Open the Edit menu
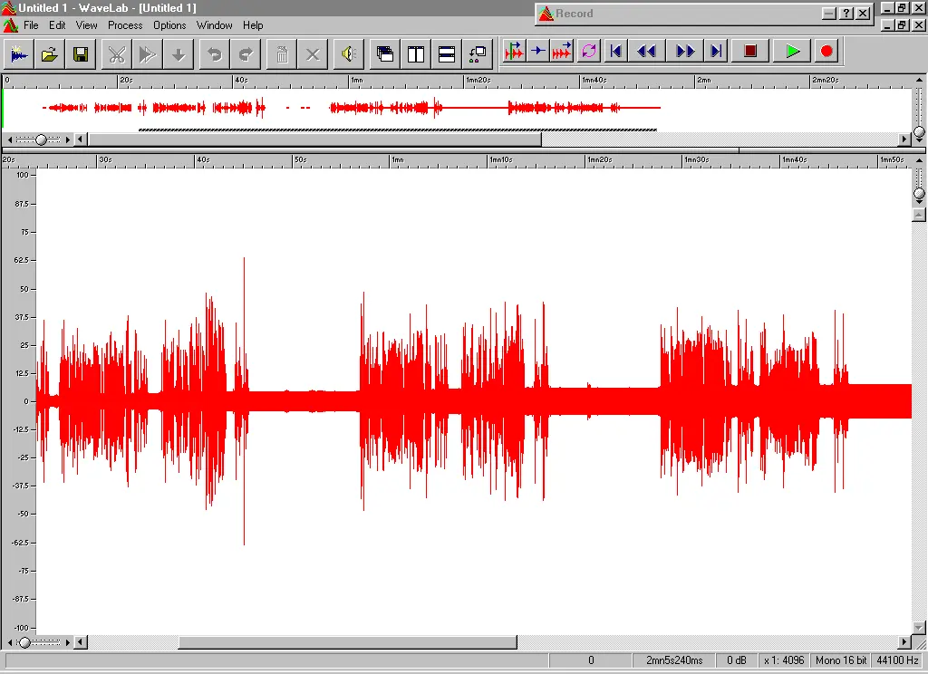The height and width of the screenshot is (674, 928). pos(57,25)
